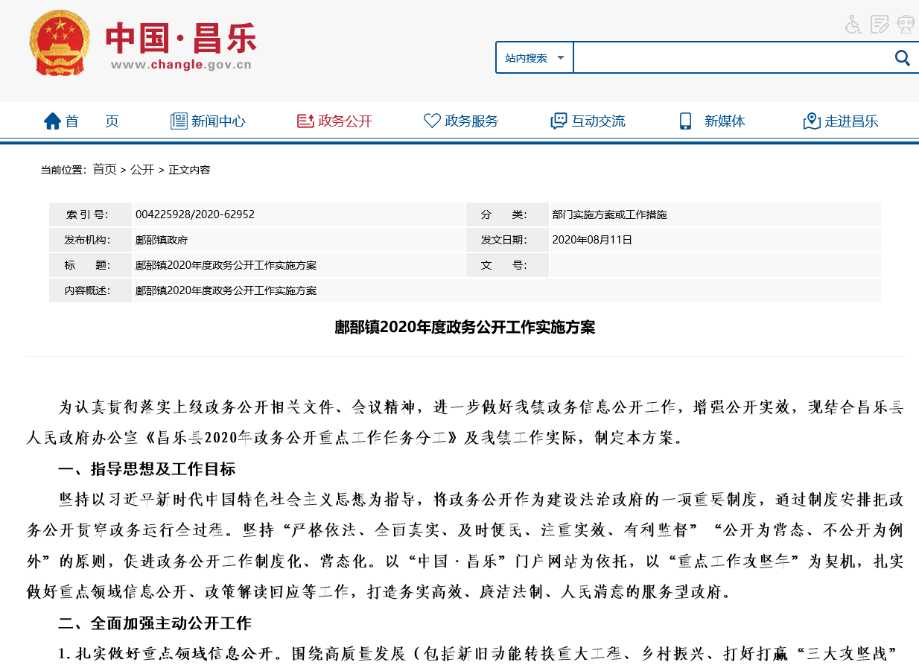Click the newspaper icon beside 新闻中心
Screen dimensions: 919x668
[x=179, y=121]
